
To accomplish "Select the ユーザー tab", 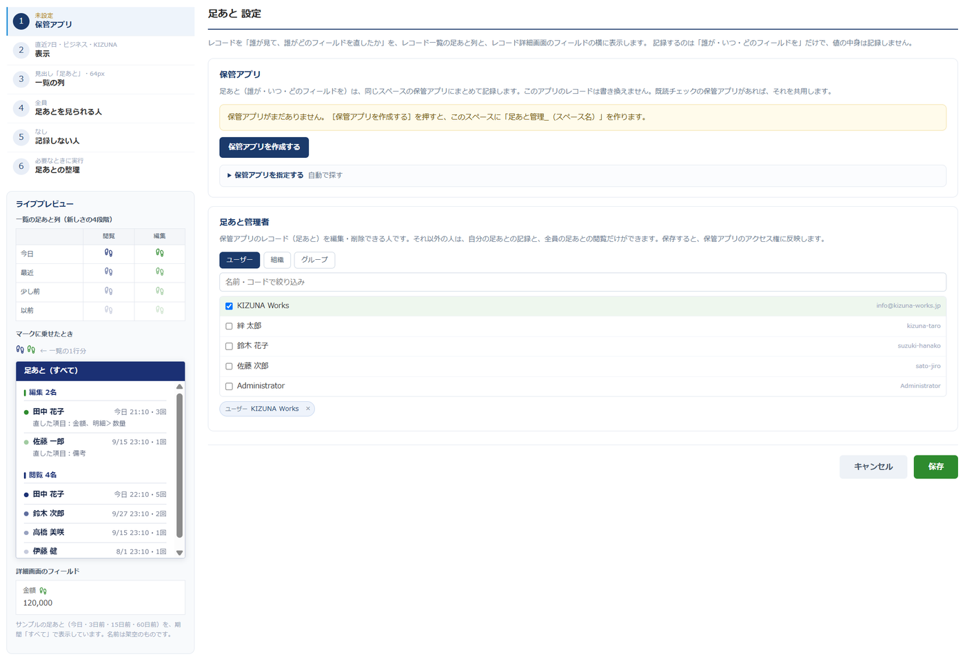I will coord(239,260).
